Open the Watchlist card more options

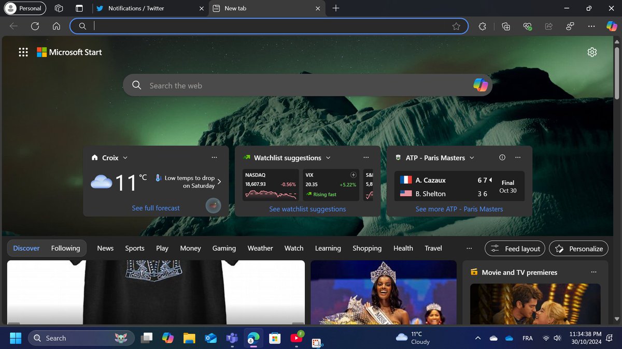[x=366, y=158]
